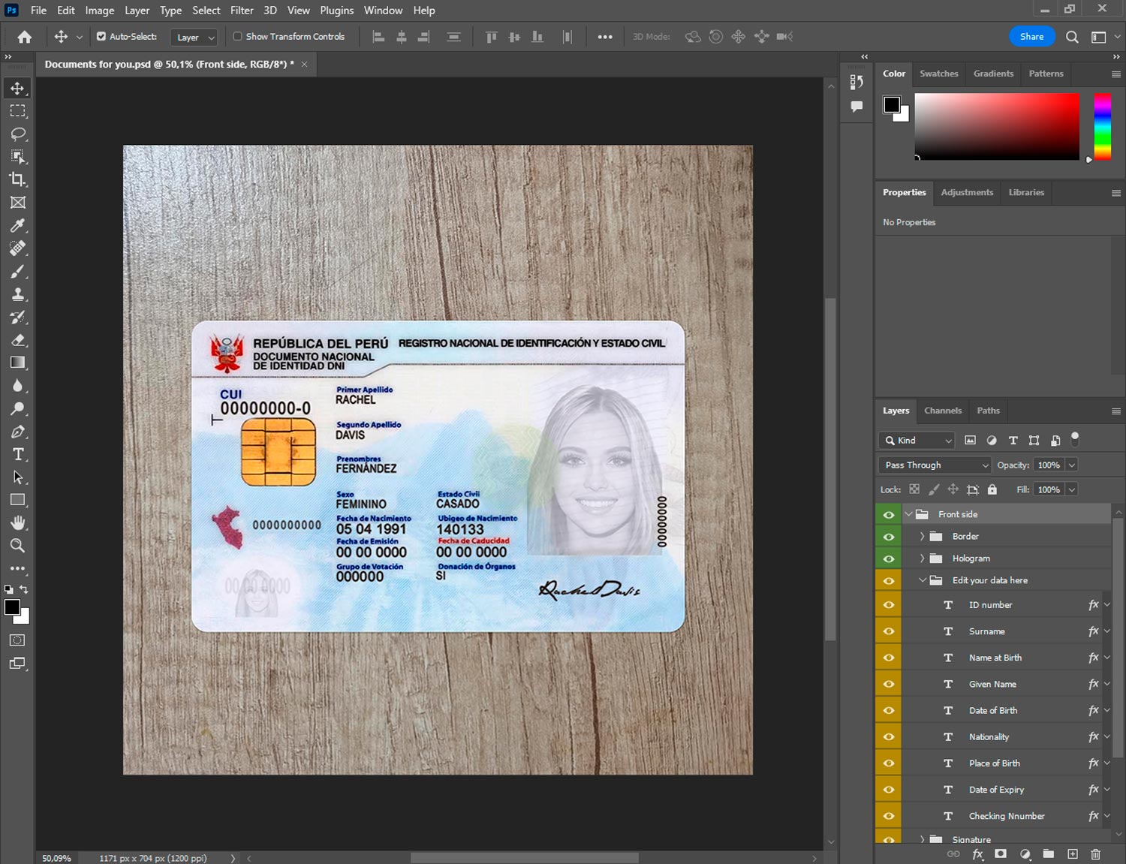Hide the Border group with eye icon

[x=889, y=537]
